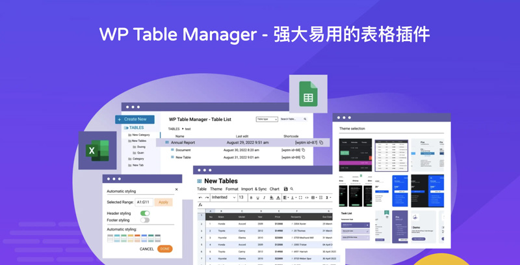The image size is (520, 265).
Task: Open the Import & Sync menu
Action: pyautogui.click(x=253, y=189)
